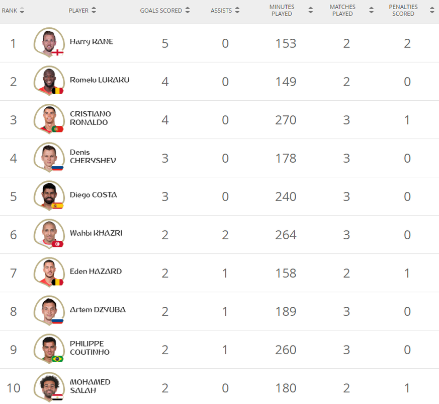
Task: Select Wahbi Khazri's avatar with Tunisia flag
Action: (x=49, y=234)
